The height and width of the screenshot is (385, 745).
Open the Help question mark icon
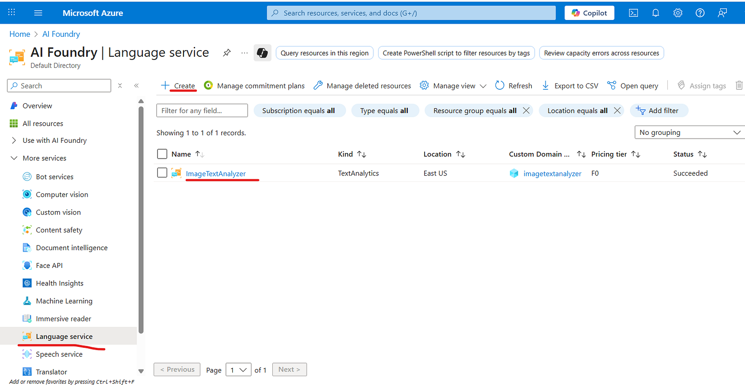(700, 13)
